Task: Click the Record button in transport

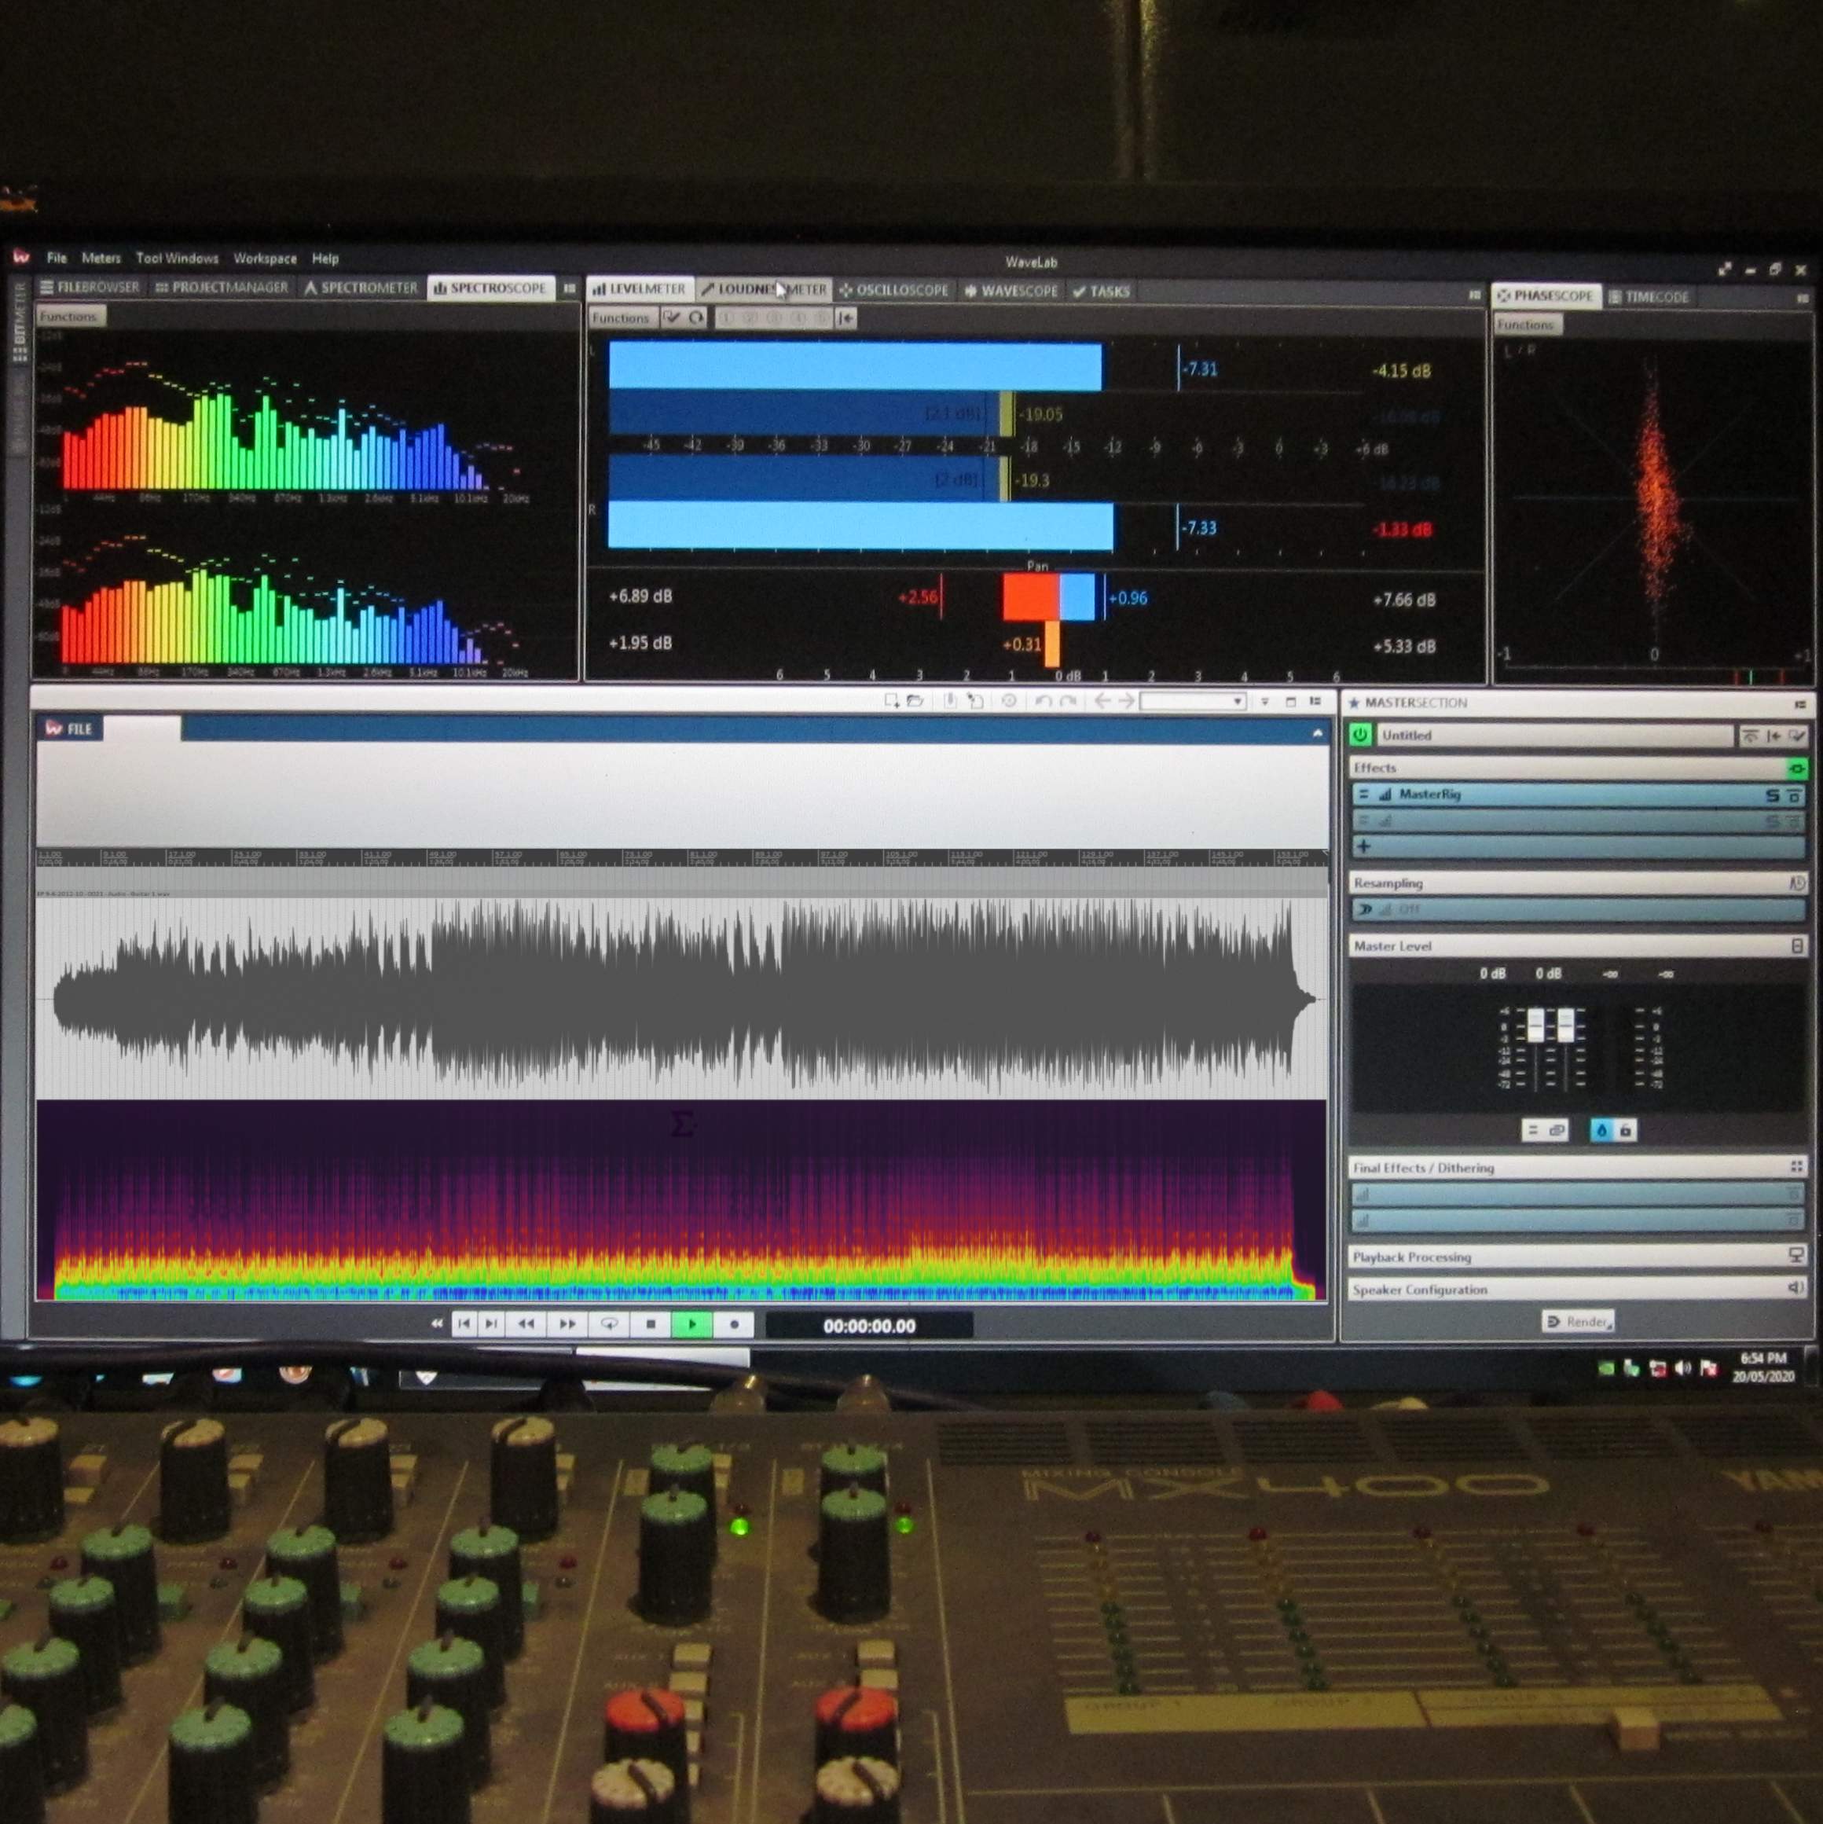Action: (x=734, y=1324)
